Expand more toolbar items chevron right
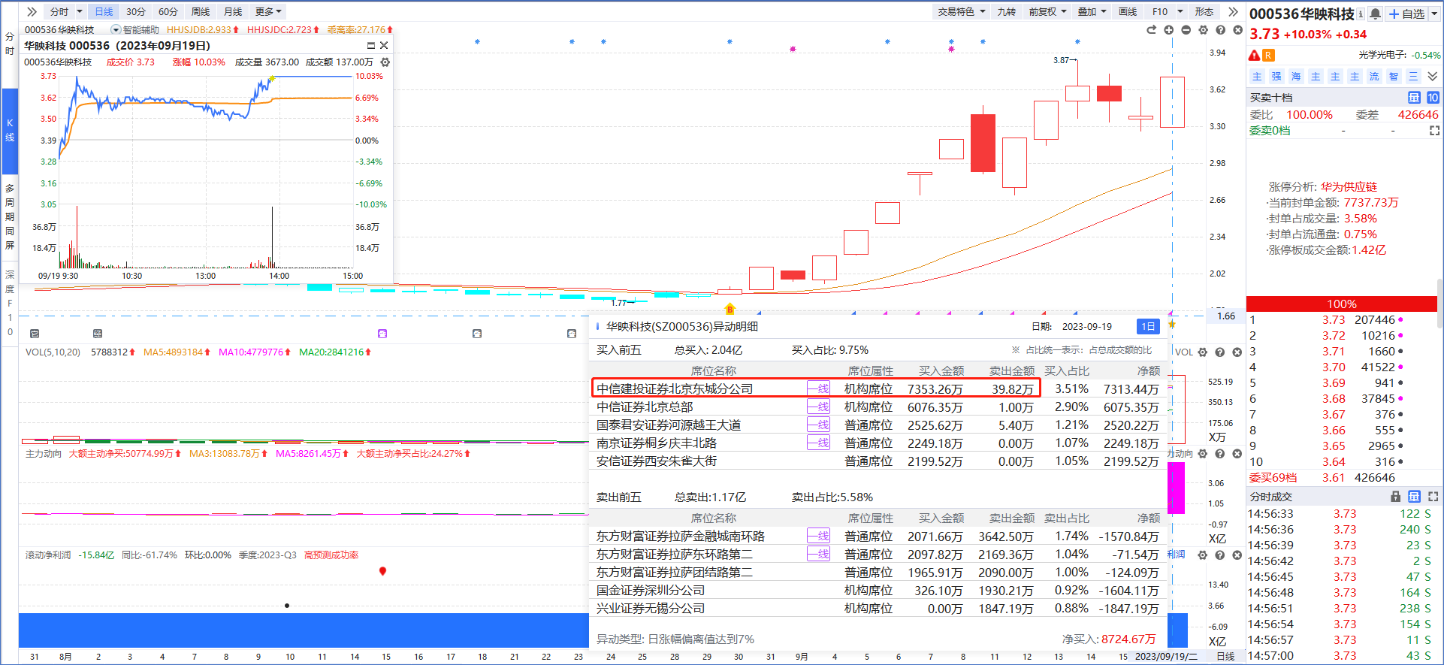The image size is (1444, 665). [1233, 11]
